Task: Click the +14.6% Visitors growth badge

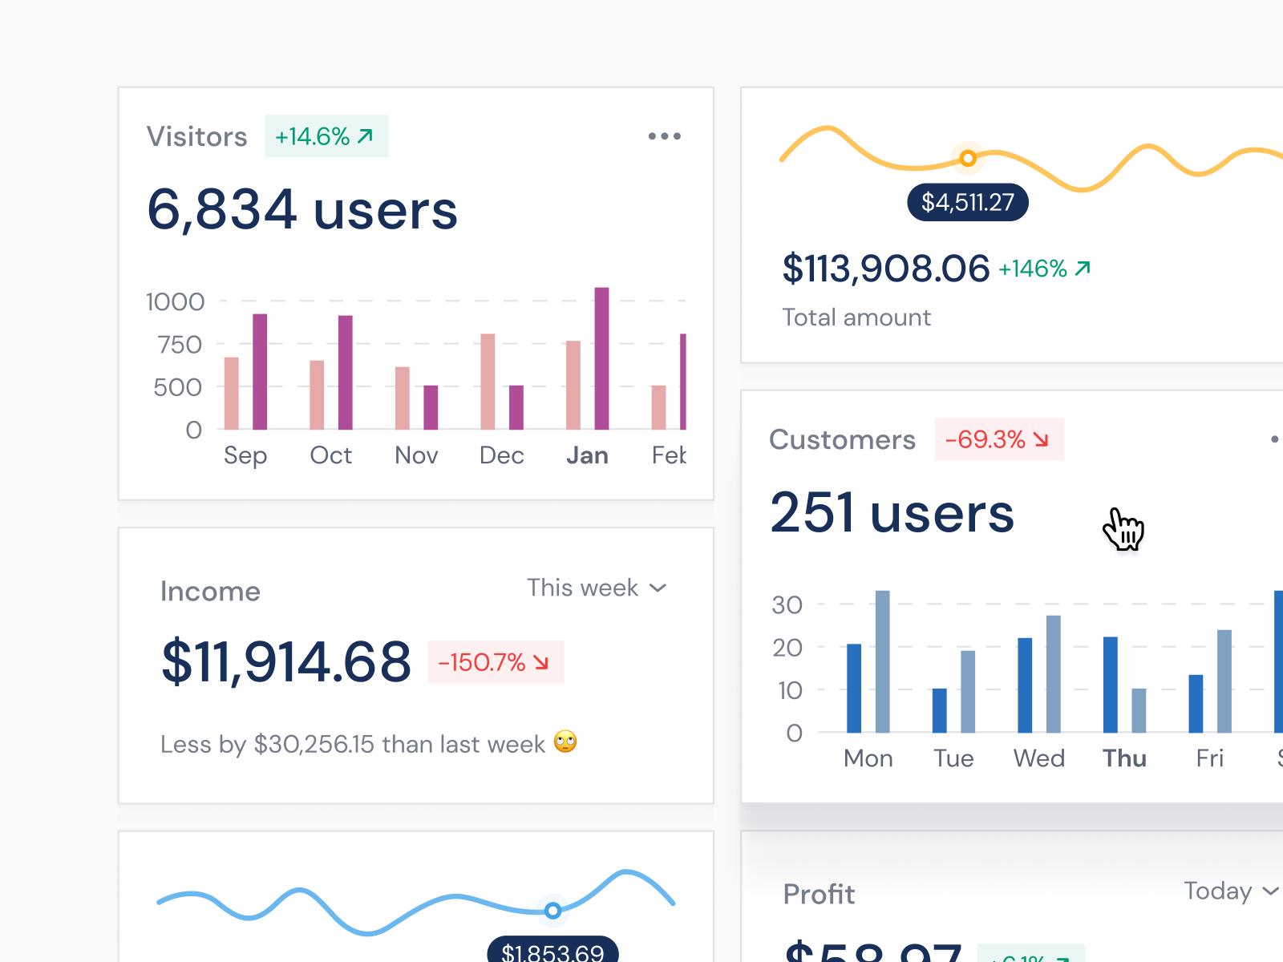Action: [326, 136]
